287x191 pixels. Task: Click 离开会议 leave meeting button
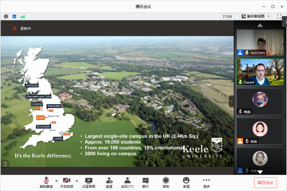click(x=265, y=182)
